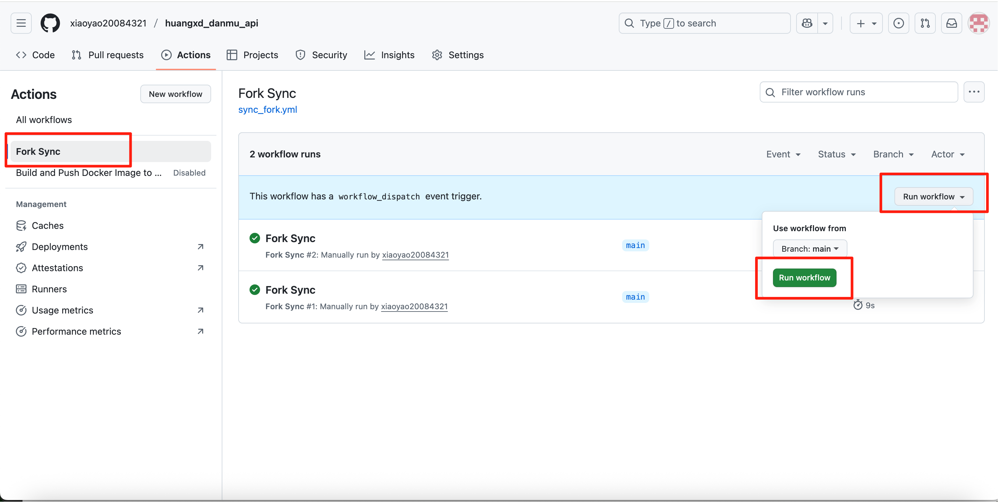The width and height of the screenshot is (998, 502).
Task: Expand the Status filter dropdown
Action: pyautogui.click(x=837, y=154)
